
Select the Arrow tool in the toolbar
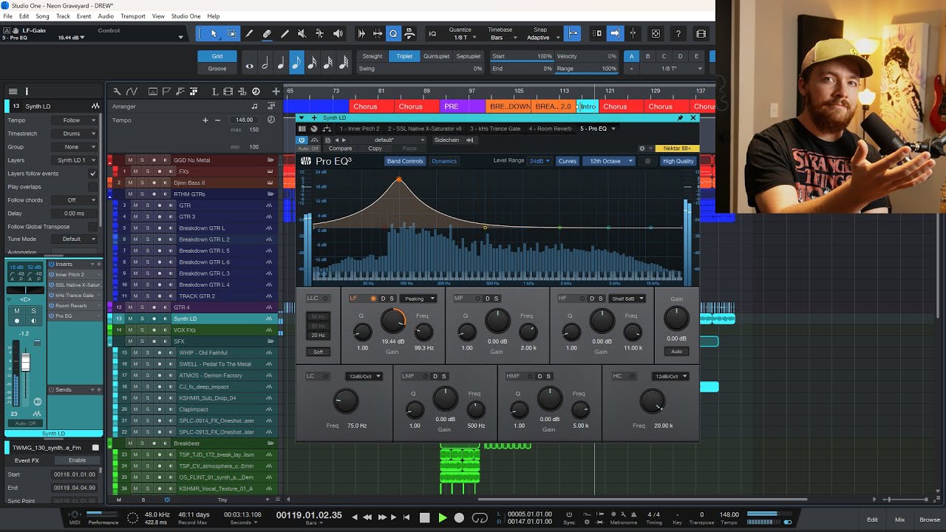click(214, 34)
